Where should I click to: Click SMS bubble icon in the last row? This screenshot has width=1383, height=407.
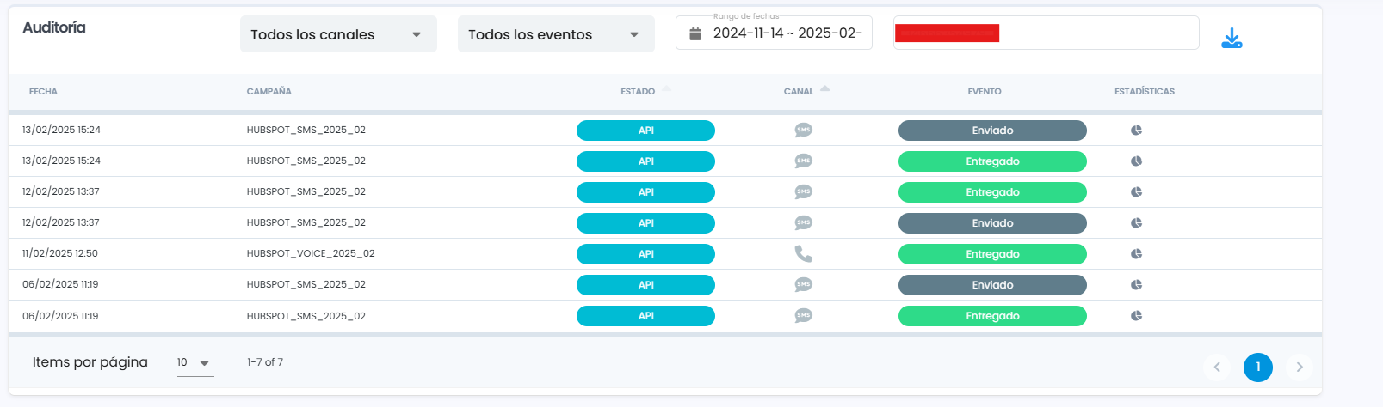(803, 316)
